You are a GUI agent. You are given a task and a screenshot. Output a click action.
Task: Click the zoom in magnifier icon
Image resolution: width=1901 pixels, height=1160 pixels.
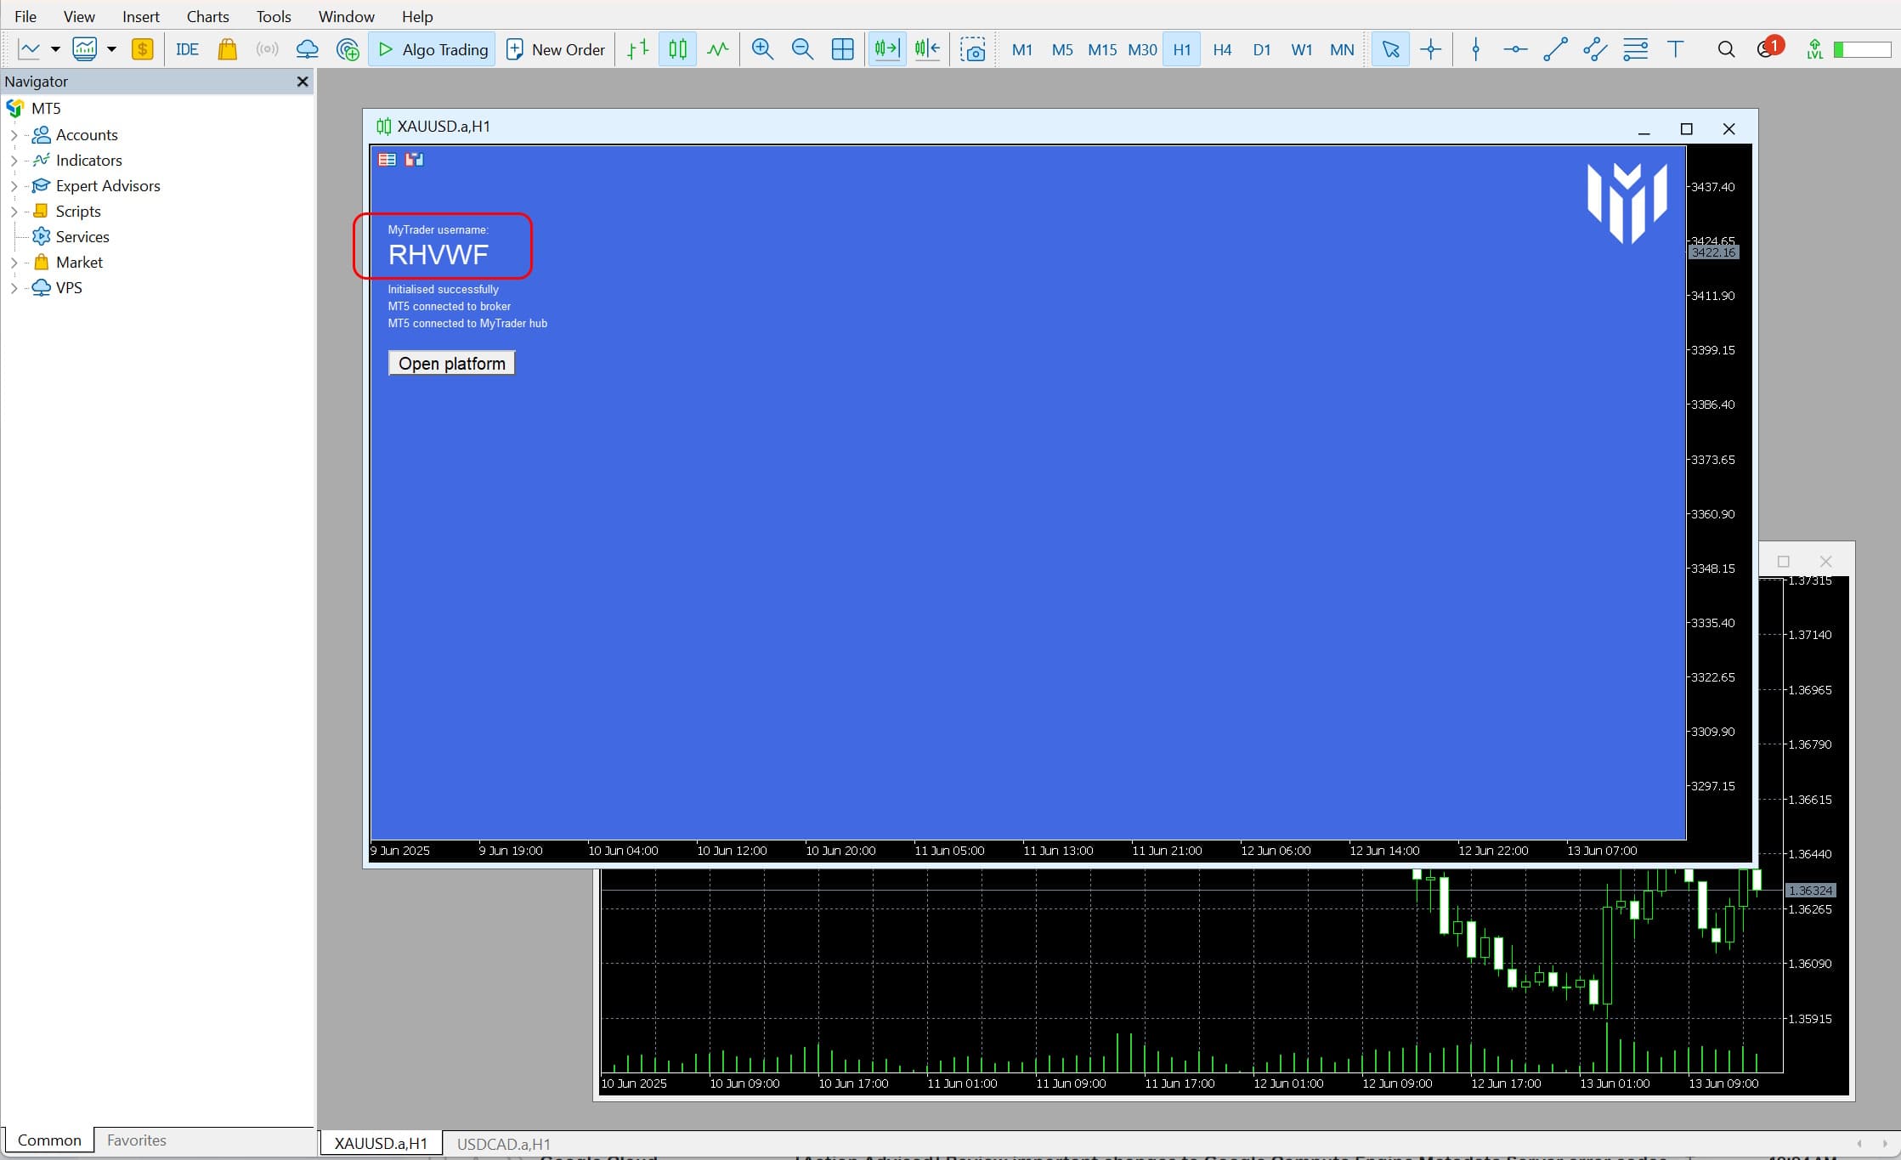pyautogui.click(x=762, y=49)
